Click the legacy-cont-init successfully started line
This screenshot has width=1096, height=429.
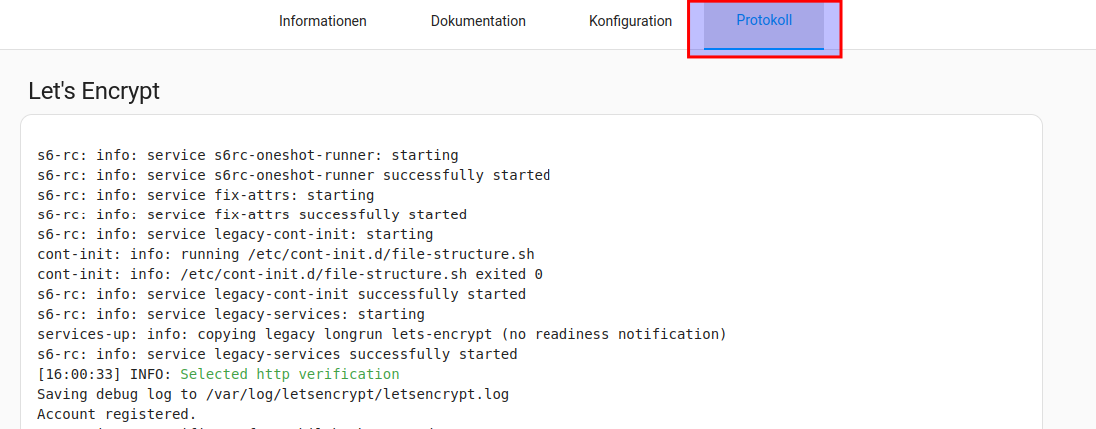point(281,294)
